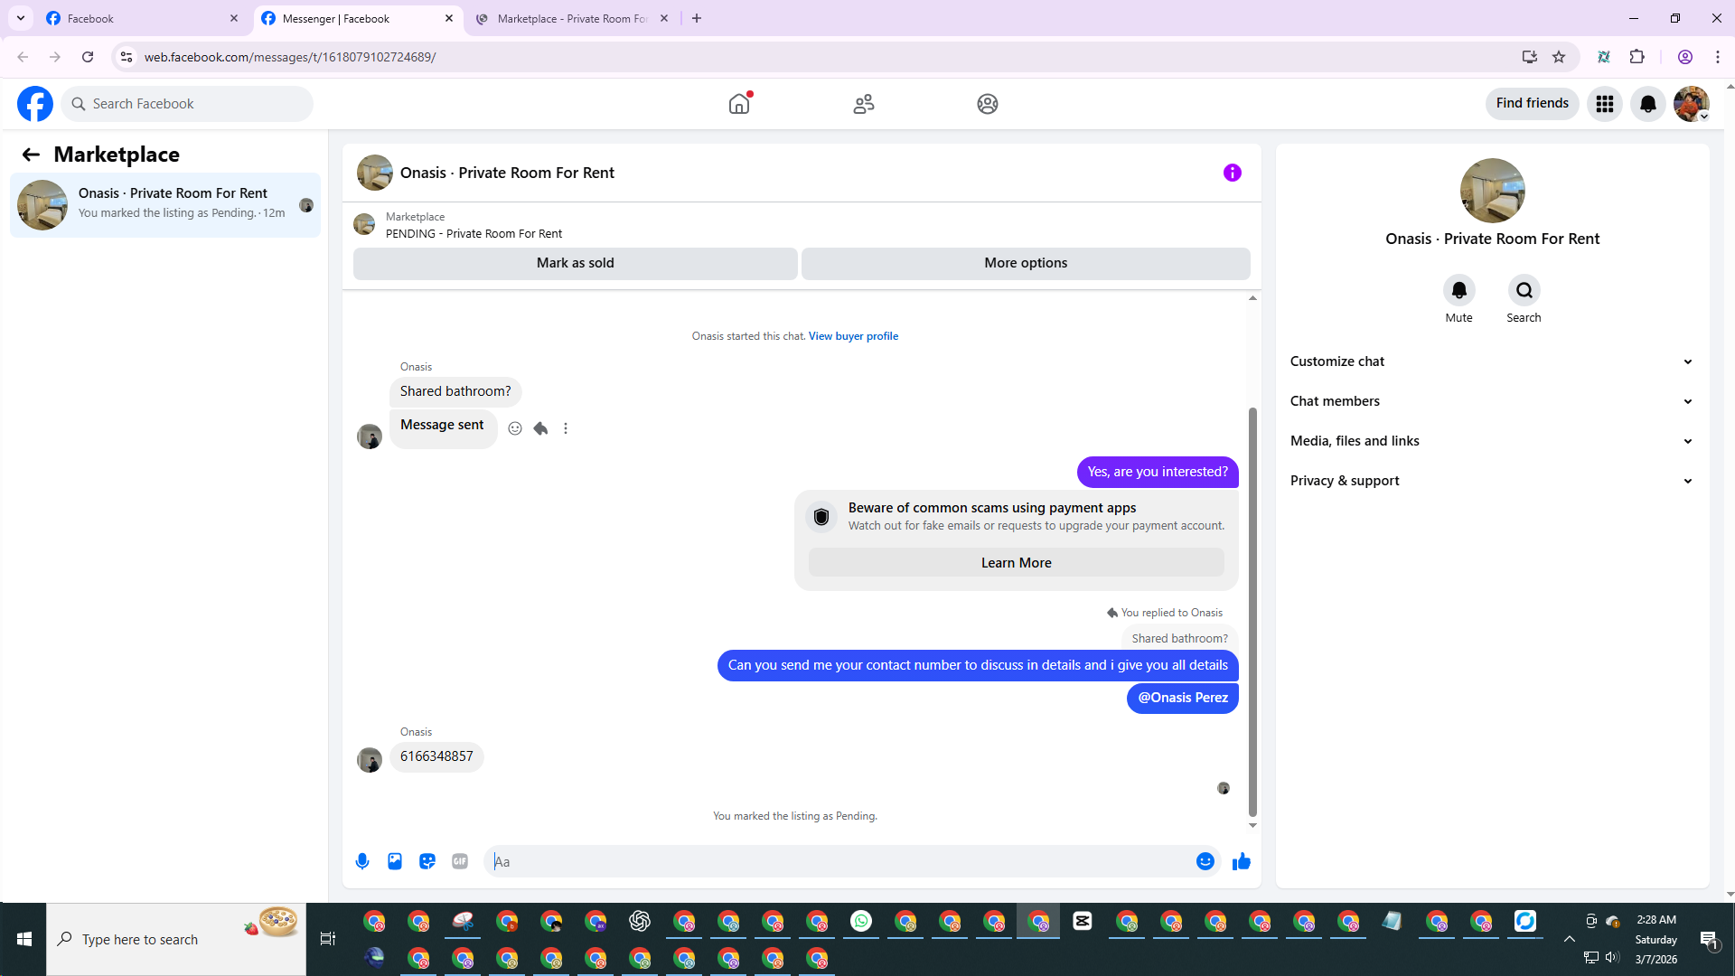Click the message input field
This screenshot has width=1735, height=976.
click(840, 861)
